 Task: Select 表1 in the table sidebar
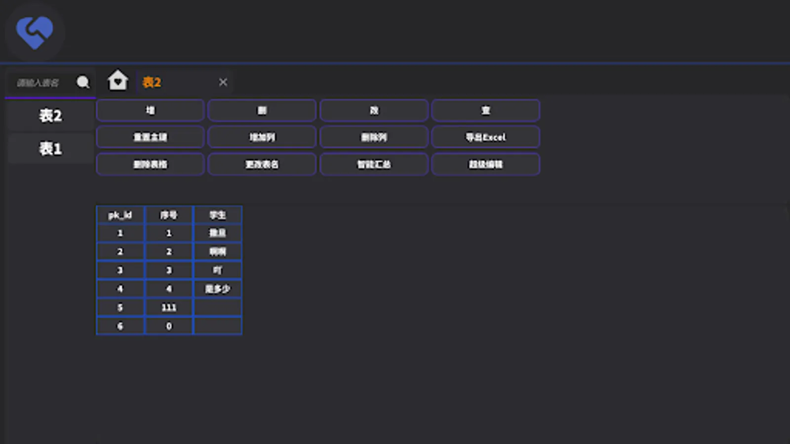50,148
